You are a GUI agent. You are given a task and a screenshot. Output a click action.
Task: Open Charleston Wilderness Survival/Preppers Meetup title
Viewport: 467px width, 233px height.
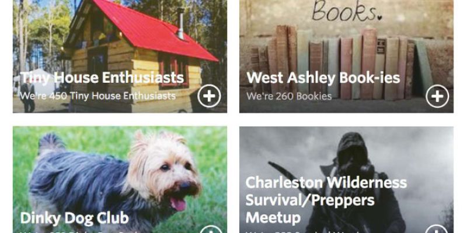pos(326,200)
